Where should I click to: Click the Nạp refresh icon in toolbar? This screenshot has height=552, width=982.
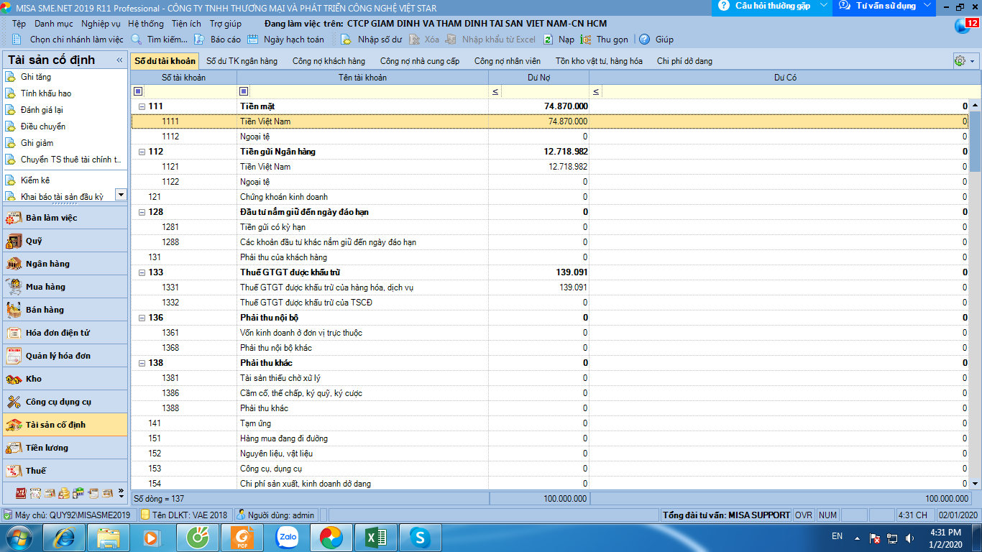(548, 40)
